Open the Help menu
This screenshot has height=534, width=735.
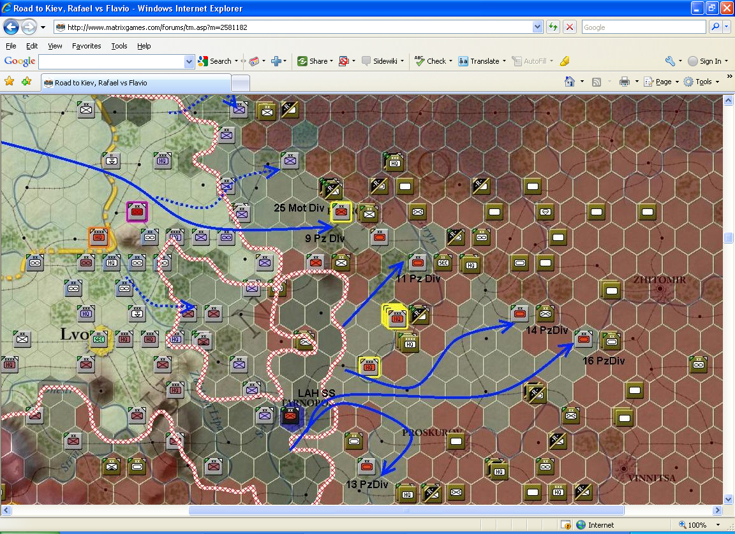pos(144,46)
